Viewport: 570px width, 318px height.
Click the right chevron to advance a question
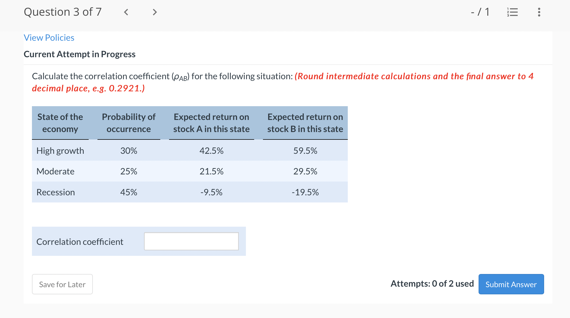point(154,12)
